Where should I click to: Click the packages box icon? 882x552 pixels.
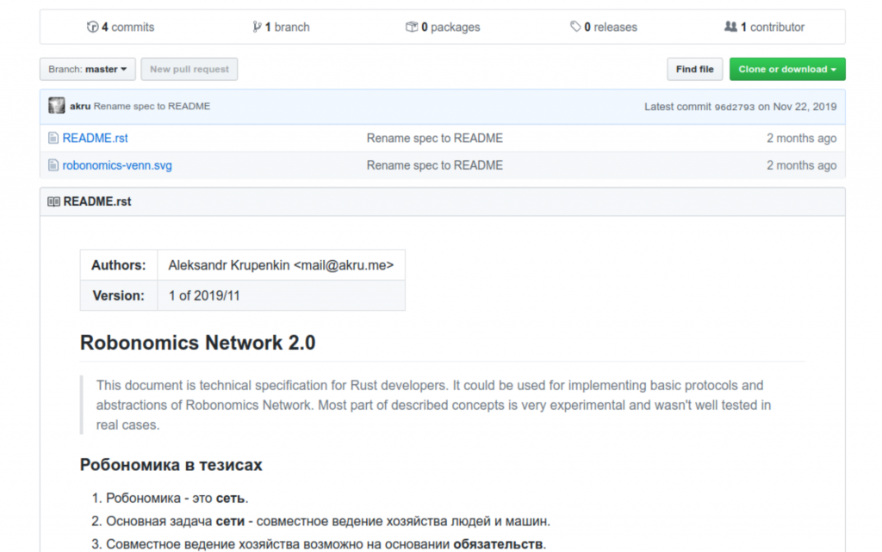[412, 27]
